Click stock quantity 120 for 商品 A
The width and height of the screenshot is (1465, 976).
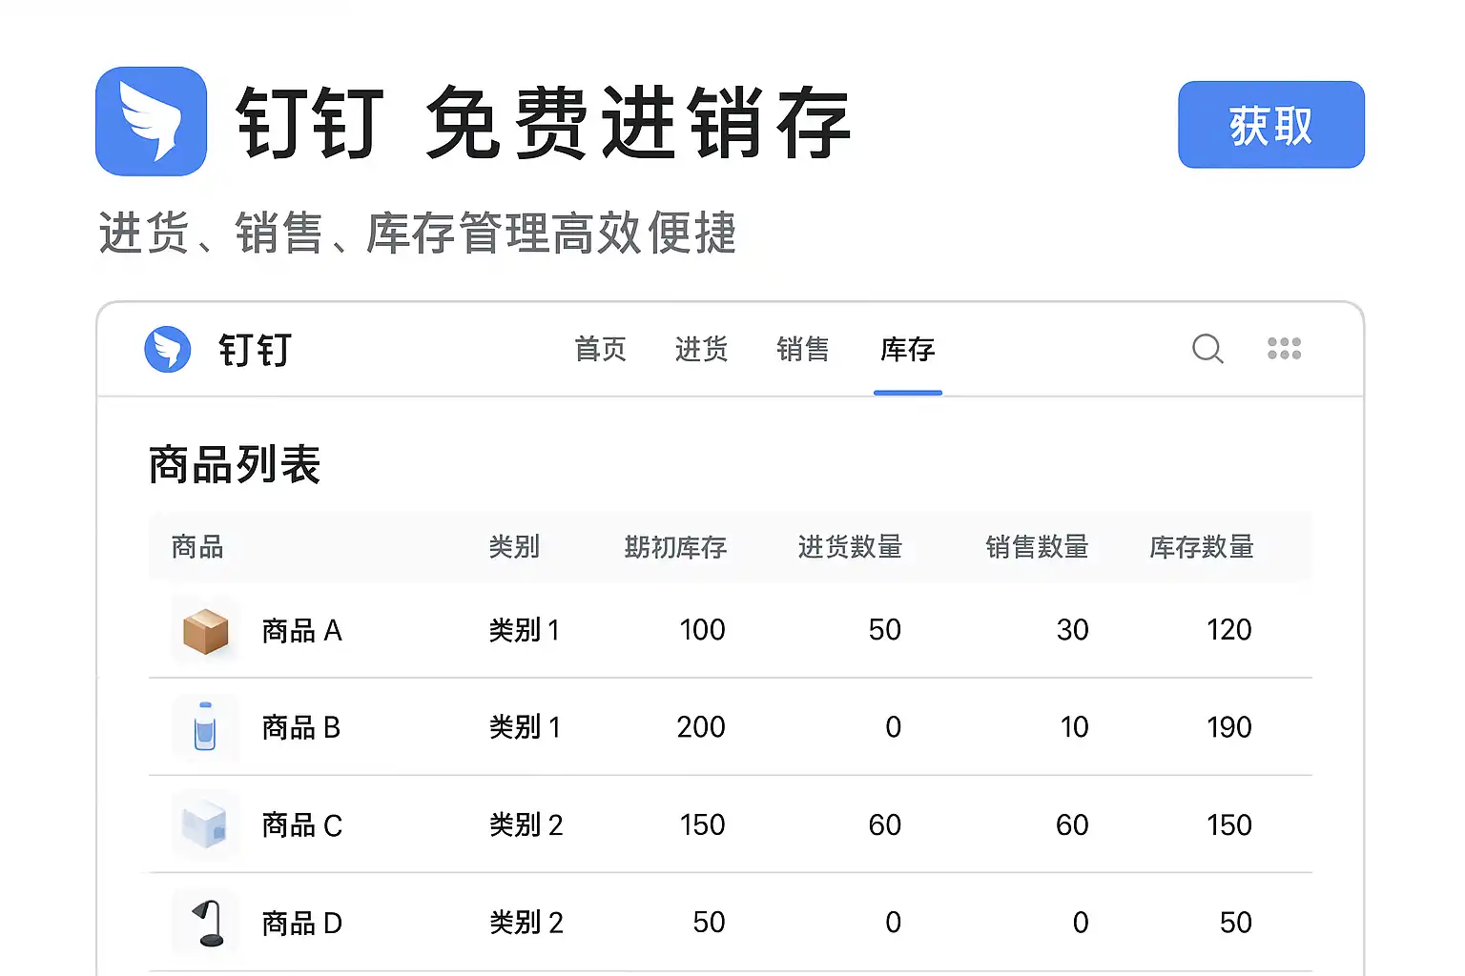(x=1228, y=630)
